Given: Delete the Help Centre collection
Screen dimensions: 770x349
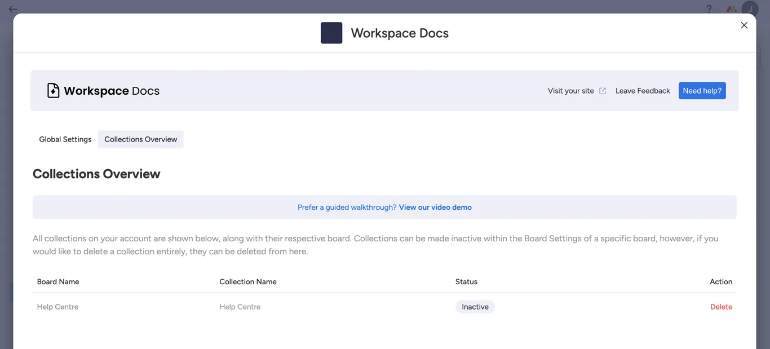Looking at the screenshot, I should pos(721,307).
